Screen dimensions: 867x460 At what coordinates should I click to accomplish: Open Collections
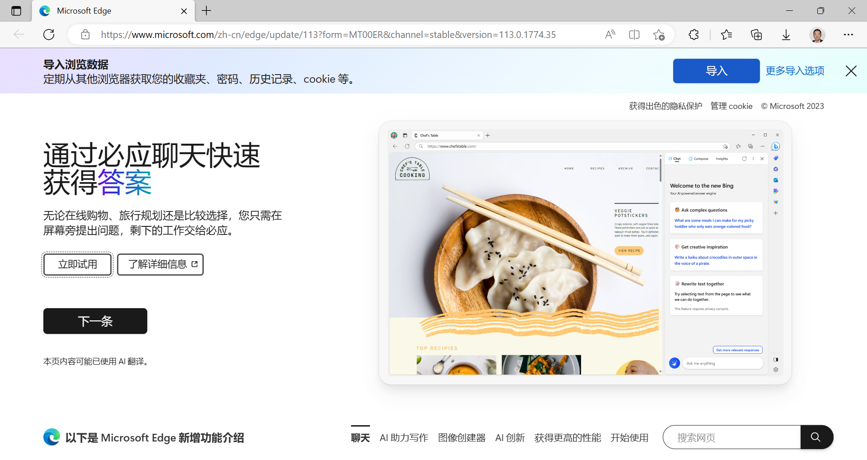[x=756, y=34]
